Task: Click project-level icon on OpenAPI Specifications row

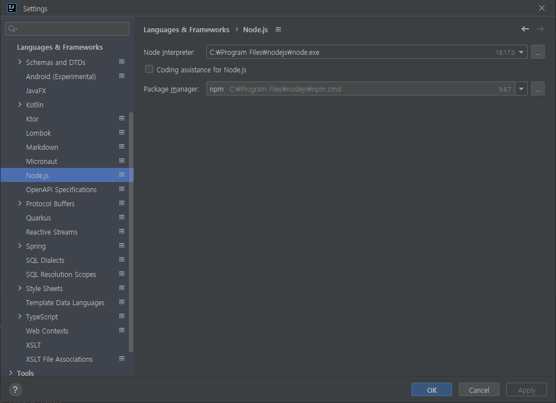Action: (121, 189)
